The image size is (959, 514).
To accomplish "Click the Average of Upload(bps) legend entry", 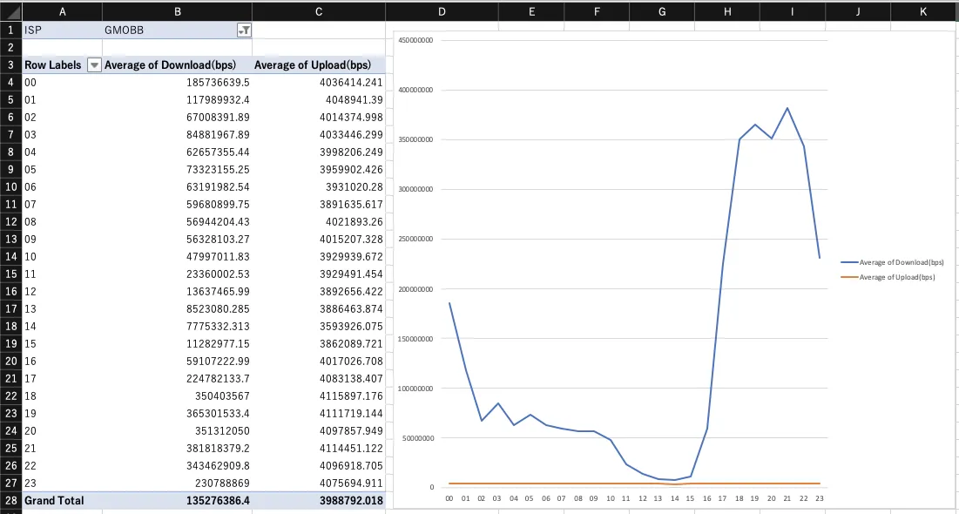I will click(x=896, y=277).
